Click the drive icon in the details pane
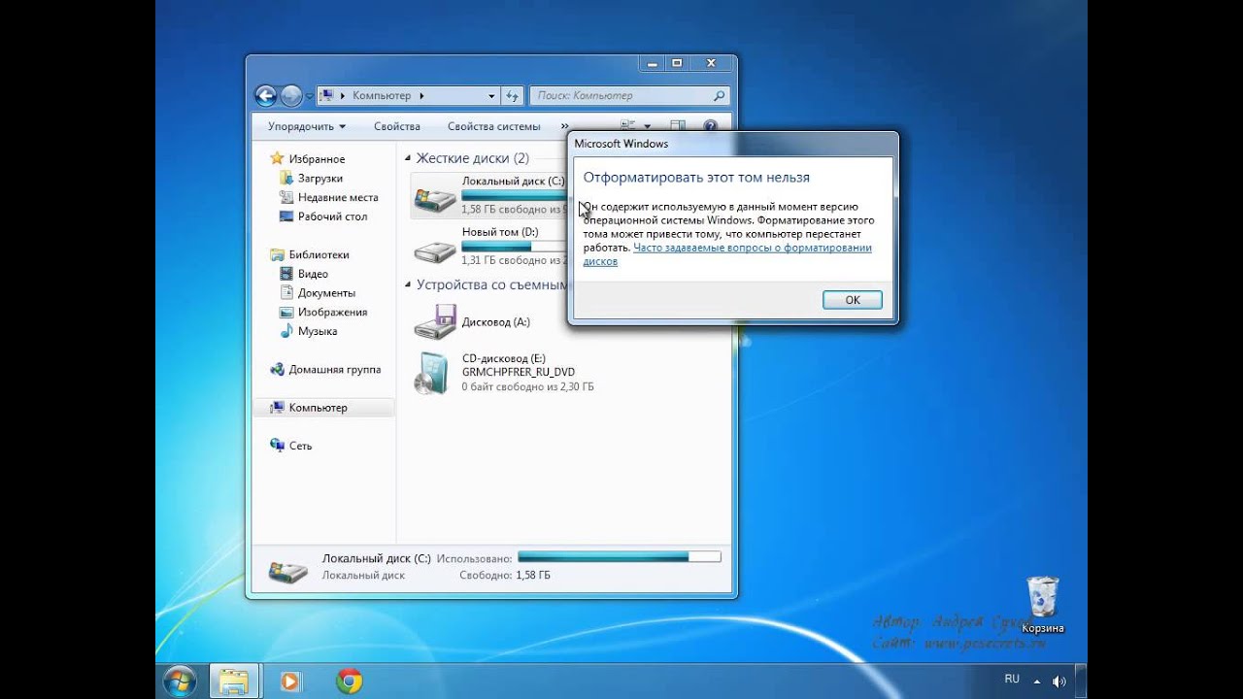The height and width of the screenshot is (699, 1243). click(287, 570)
